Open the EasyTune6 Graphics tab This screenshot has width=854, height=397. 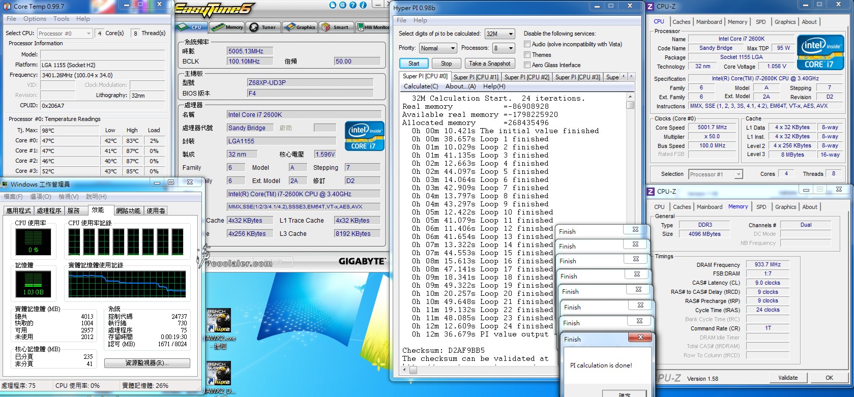click(300, 27)
